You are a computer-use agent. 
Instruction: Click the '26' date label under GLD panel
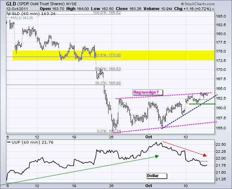pos(111,137)
